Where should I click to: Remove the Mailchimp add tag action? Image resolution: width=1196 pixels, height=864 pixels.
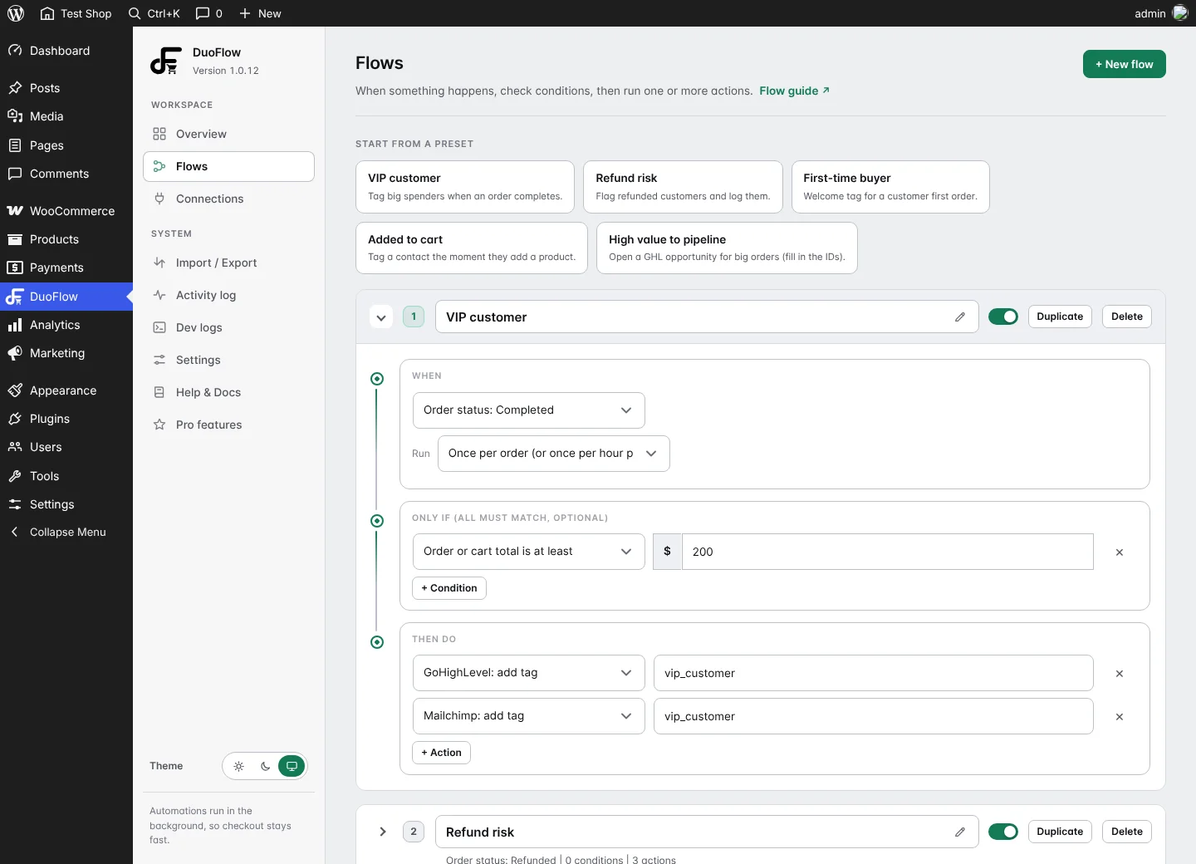1120,716
